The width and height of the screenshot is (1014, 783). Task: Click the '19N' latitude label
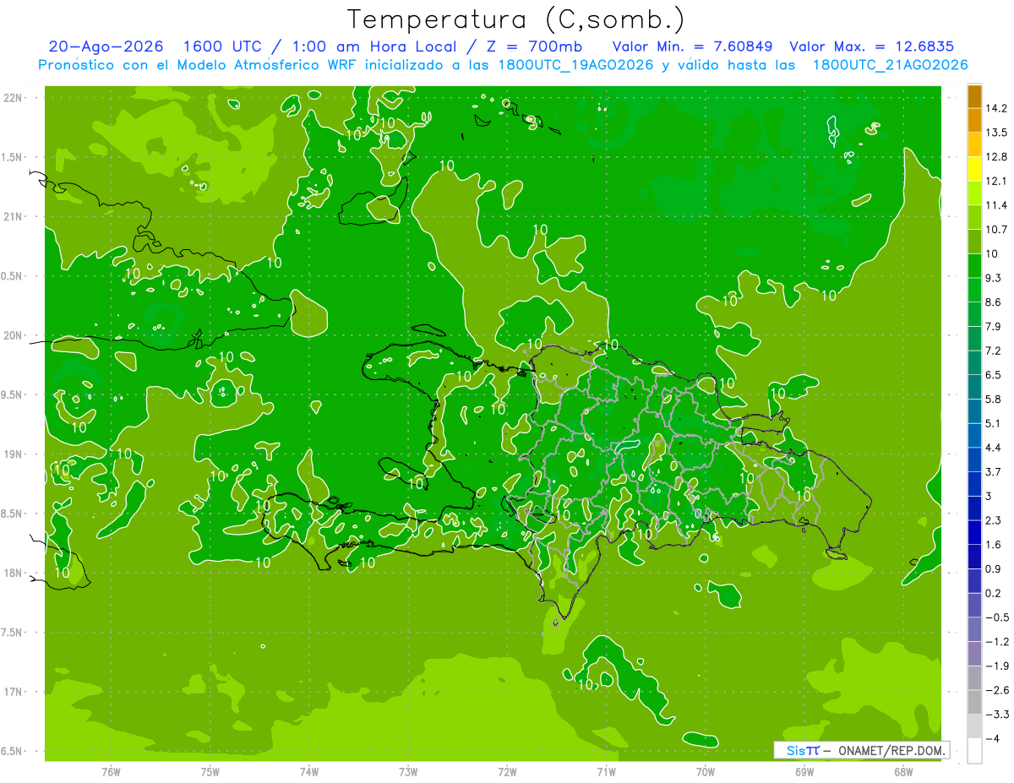click(14, 454)
